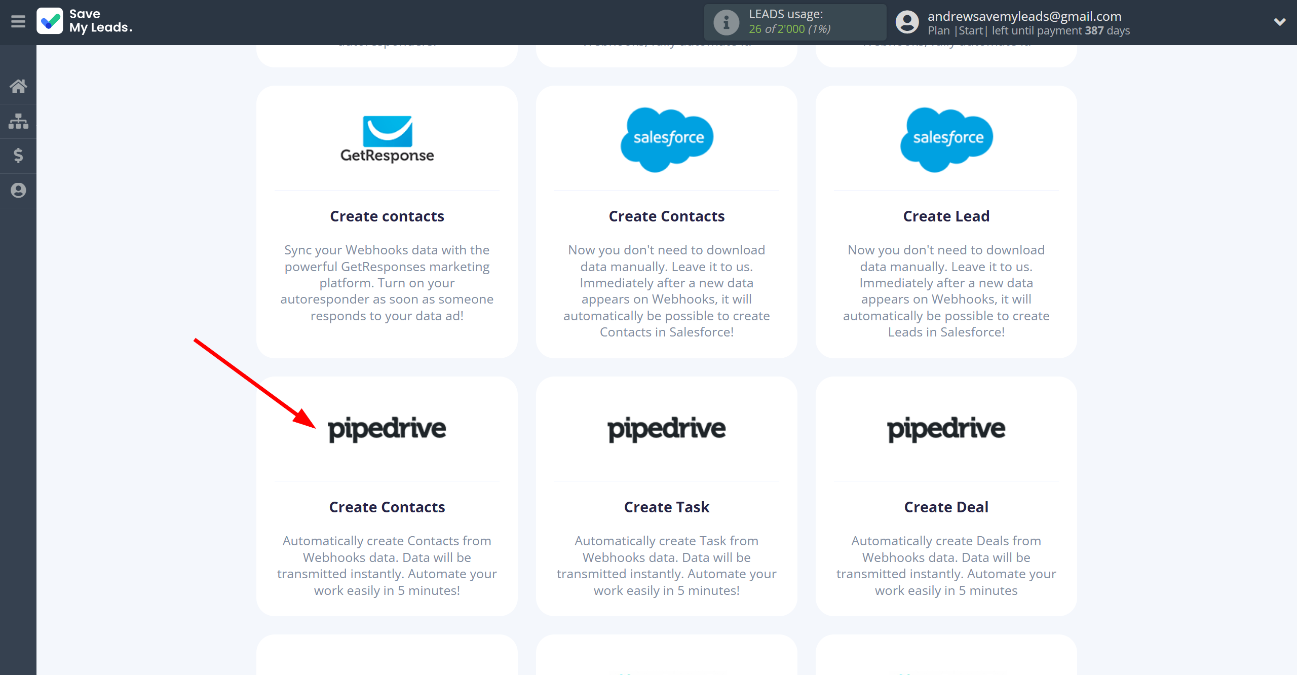Click the user avatar icon in header
The width and height of the screenshot is (1297, 675).
pos(907,22)
